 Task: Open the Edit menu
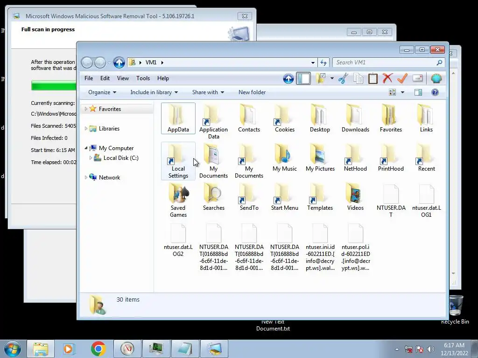[105, 78]
